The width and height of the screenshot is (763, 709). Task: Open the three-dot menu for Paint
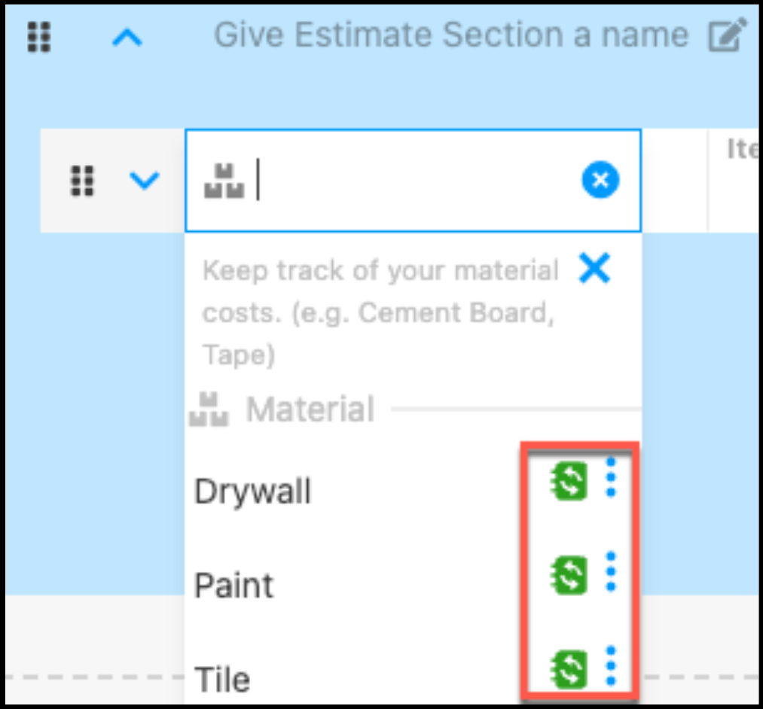(611, 571)
